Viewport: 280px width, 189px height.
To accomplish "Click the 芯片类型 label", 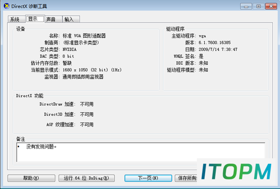I will [50, 50].
